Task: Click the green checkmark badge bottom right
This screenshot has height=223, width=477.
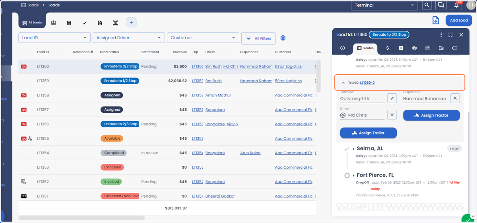Action: [467, 218]
